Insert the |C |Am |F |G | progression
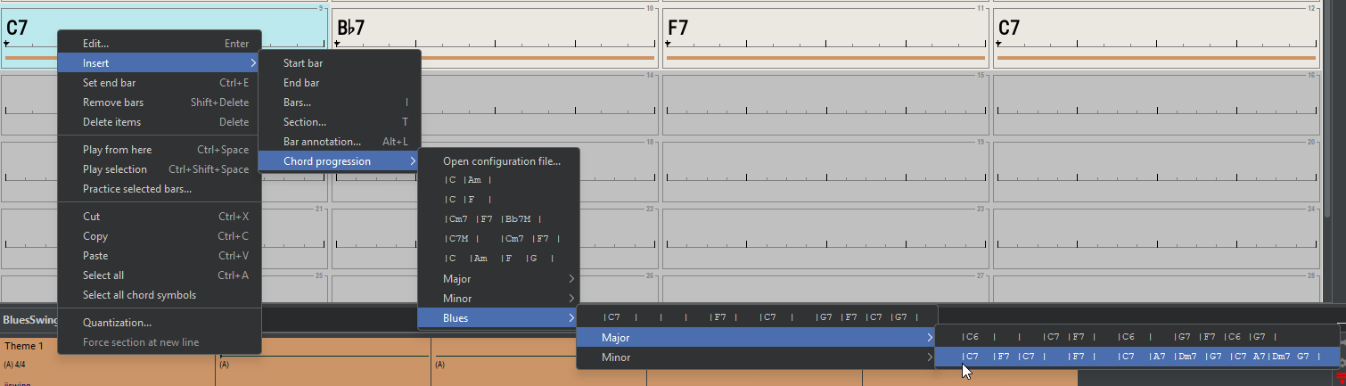1346x386 pixels. point(499,259)
